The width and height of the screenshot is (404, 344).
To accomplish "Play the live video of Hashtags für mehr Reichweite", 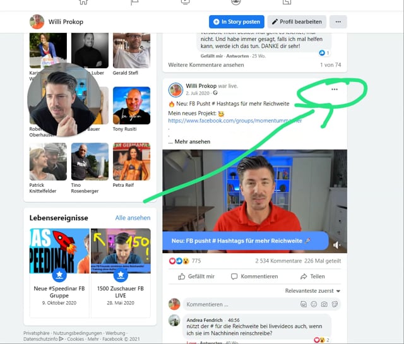I will click(x=254, y=201).
